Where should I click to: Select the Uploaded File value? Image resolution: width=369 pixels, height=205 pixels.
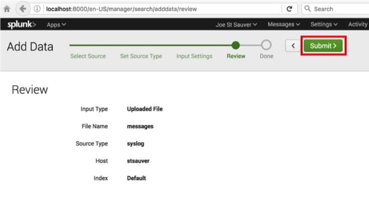[145, 109]
